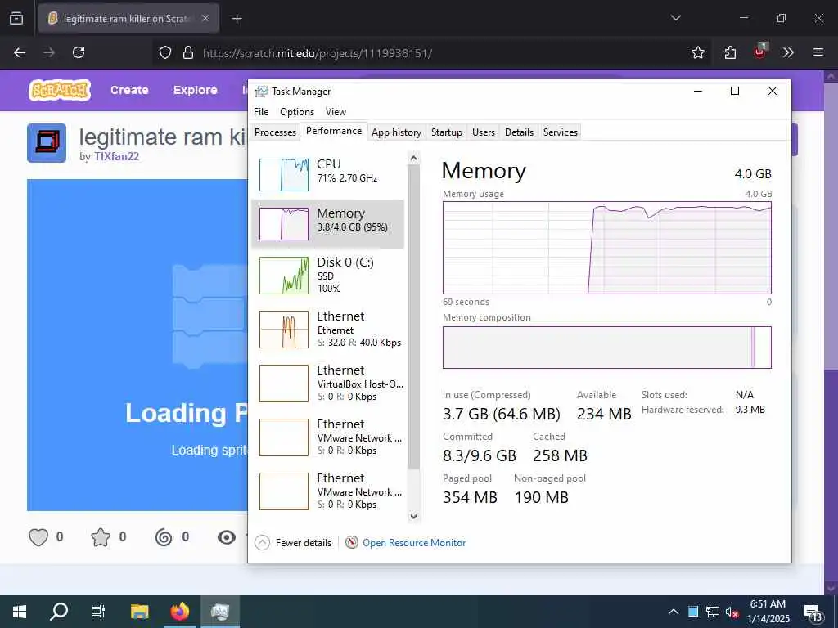The image size is (838, 628).
Task: Switch to the Details tab
Action: pos(519,132)
